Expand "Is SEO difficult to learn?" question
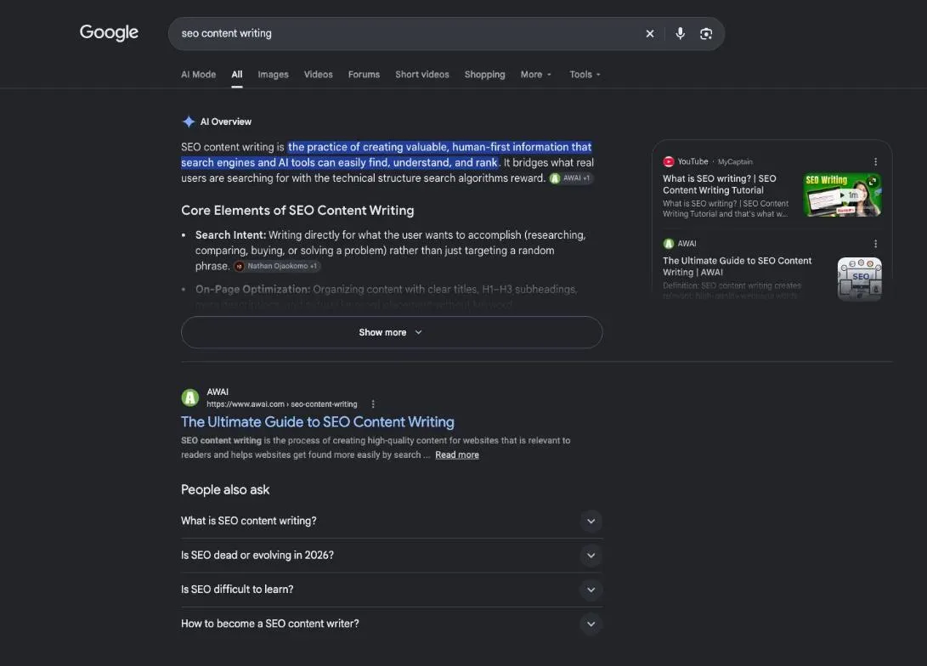 point(392,590)
